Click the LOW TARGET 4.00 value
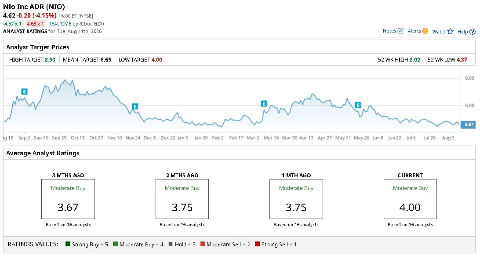480x256 pixels. (x=157, y=60)
